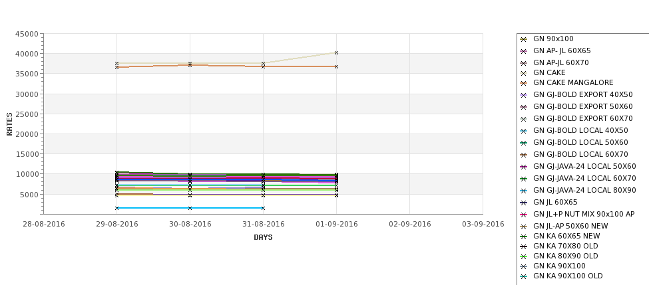Screen dimensions: 649x285
Task: Click GN CAKE data point on 01-09-2016
Action: click(337, 53)
